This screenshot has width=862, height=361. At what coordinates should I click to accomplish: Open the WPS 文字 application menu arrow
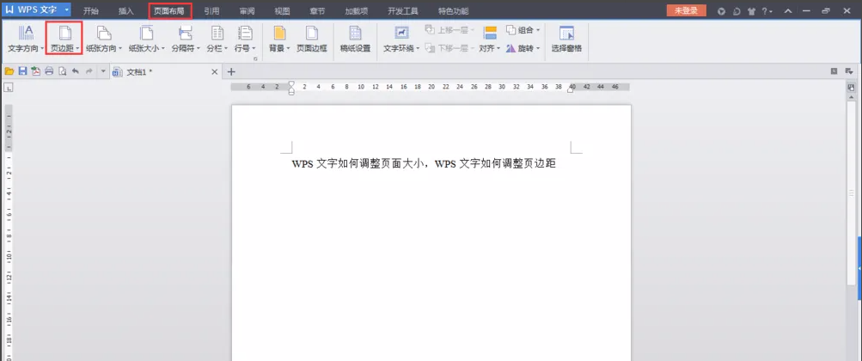point(66,10)
